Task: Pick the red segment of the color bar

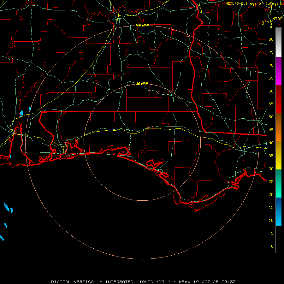Action: pos(279,99)
